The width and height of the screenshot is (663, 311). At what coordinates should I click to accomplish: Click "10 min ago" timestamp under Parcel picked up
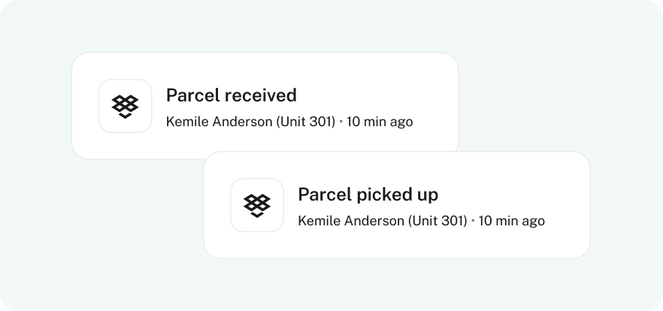[512, 222]
